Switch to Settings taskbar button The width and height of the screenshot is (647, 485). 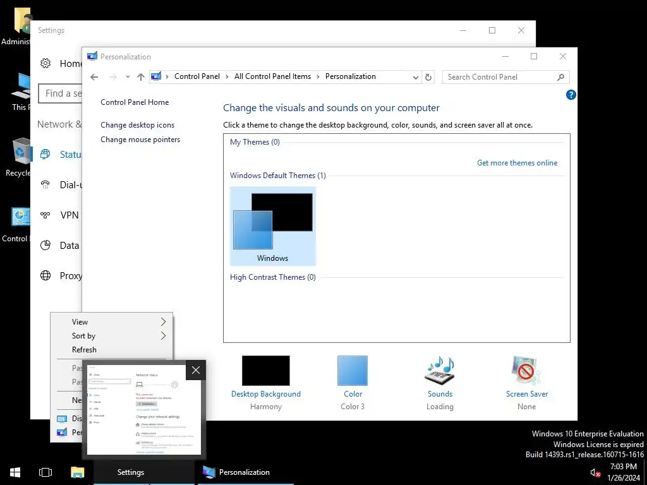tap(144, 472)
